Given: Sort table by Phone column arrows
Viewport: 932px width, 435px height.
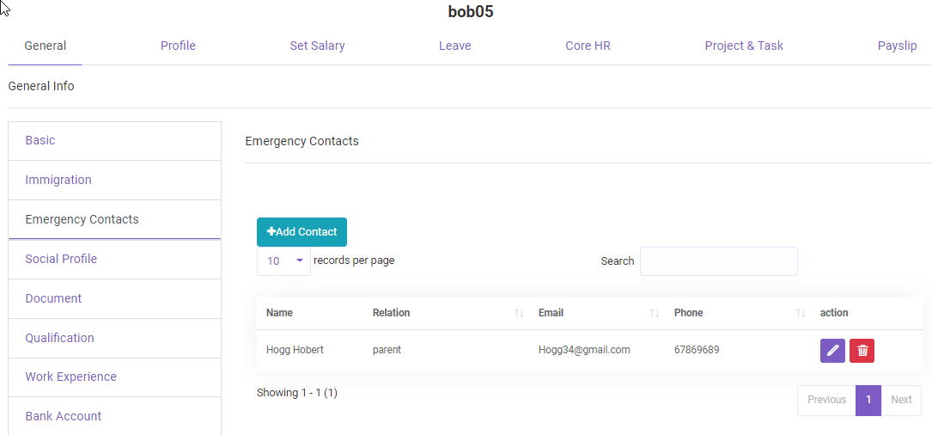Looking at the screenshot, I should tap(801, 314).
